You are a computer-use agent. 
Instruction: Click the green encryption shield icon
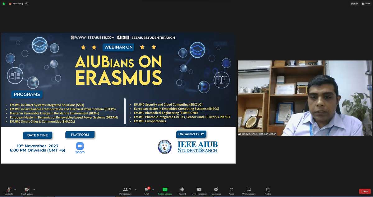4,4
